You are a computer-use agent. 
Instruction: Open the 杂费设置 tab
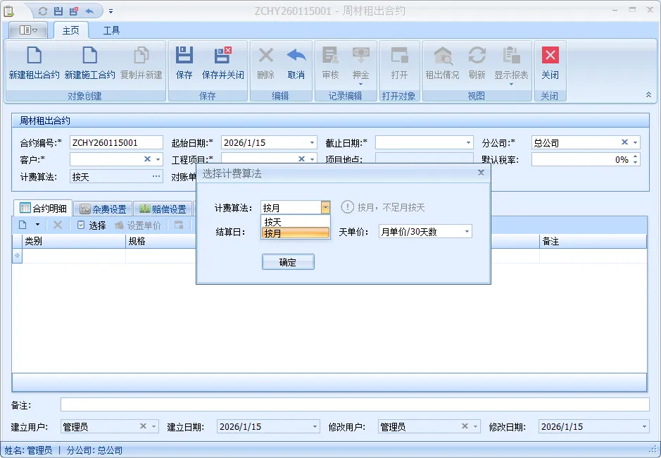tap(103, 209)
